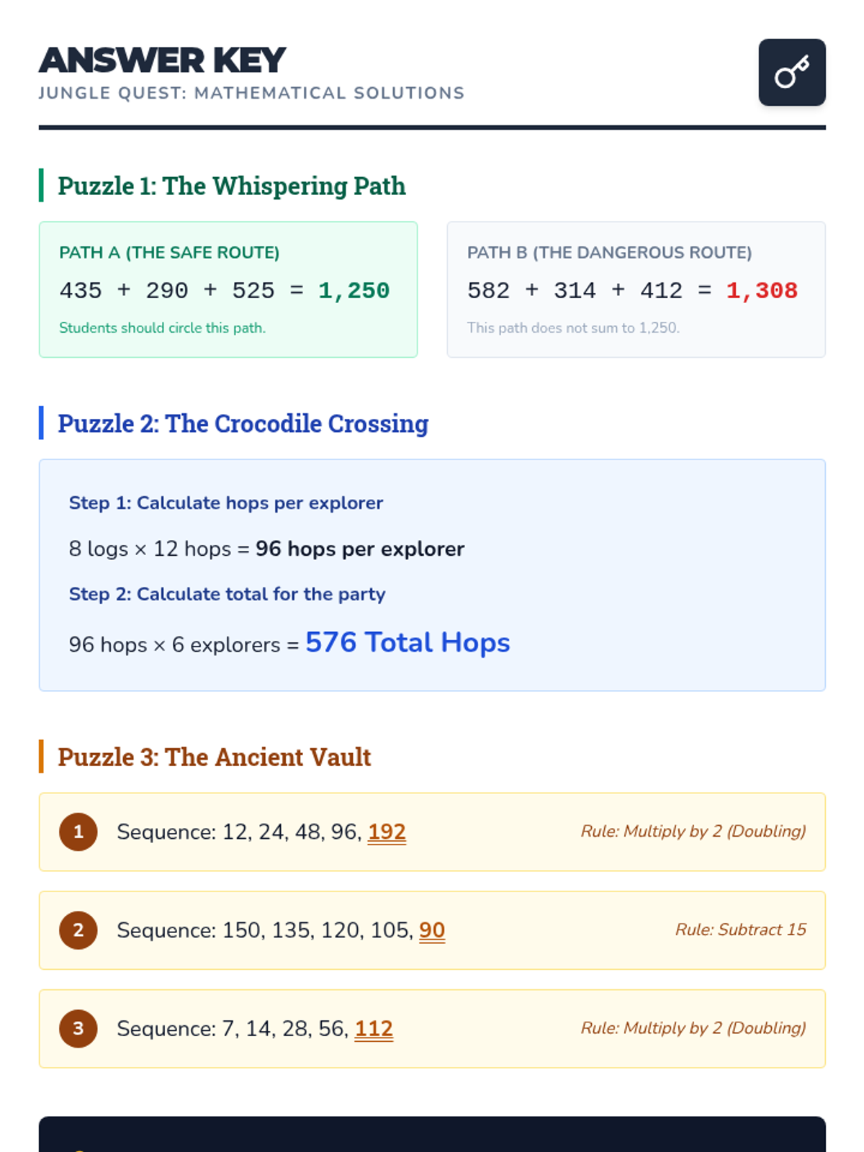Image resolution: width=864 pixels, height=1152 pixels.
Task: Click the Puzzle 1: The Whispering Path heading
Action: tap(231, 186)
